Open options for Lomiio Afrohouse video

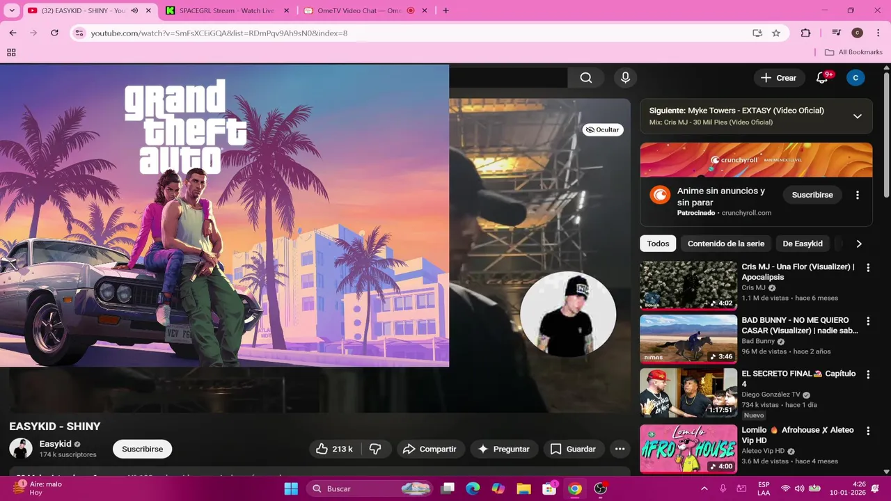[x=868, y=431]
